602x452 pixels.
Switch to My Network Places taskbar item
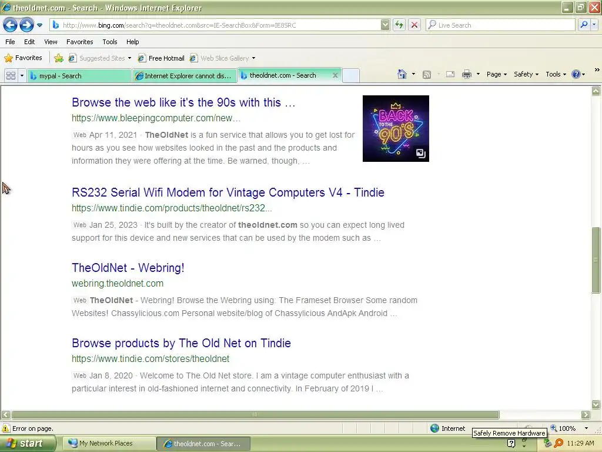(109, 444)
